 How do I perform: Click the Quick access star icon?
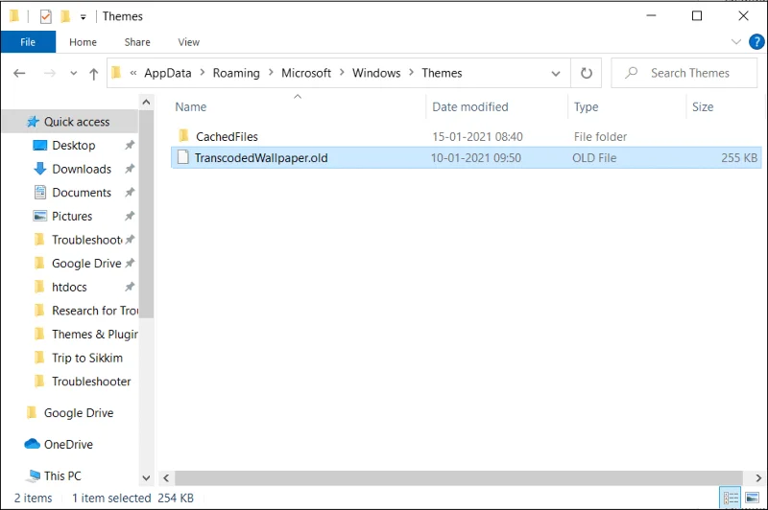[33, 122]
